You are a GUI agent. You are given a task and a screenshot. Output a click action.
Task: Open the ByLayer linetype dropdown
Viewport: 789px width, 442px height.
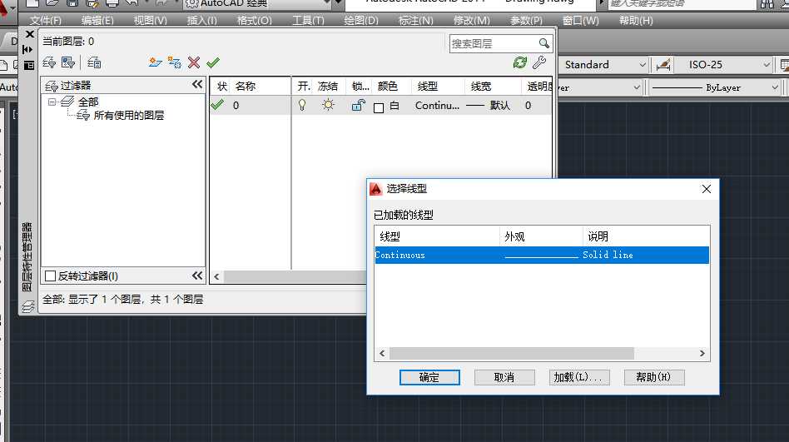[775, 87]
